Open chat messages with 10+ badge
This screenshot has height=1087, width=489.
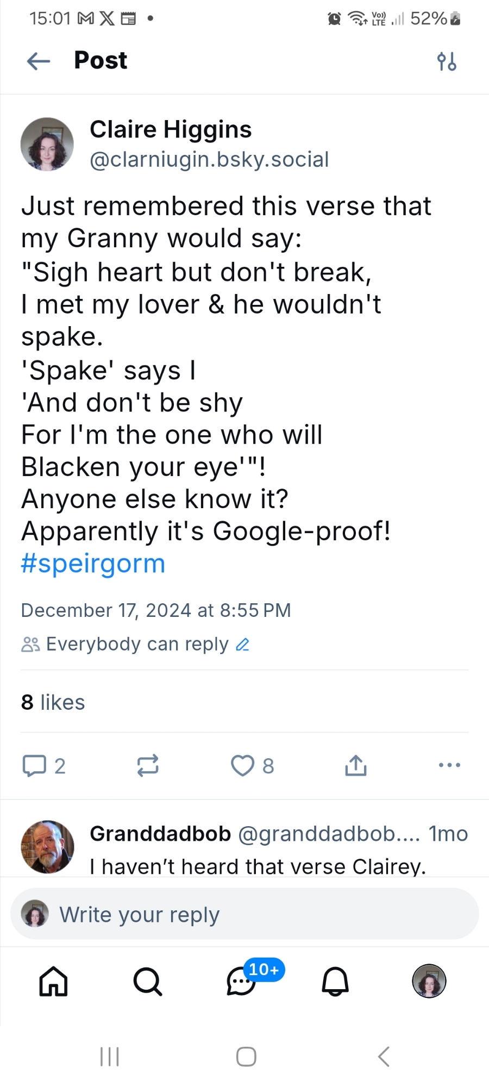click(x=242, y=982)
